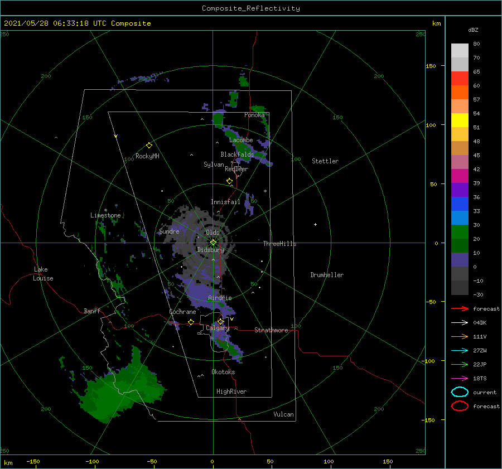The height and width of the screenshot is (469, 502).
Task: Click the magenta 18TS arrow in legend
Action: (460, 379)
